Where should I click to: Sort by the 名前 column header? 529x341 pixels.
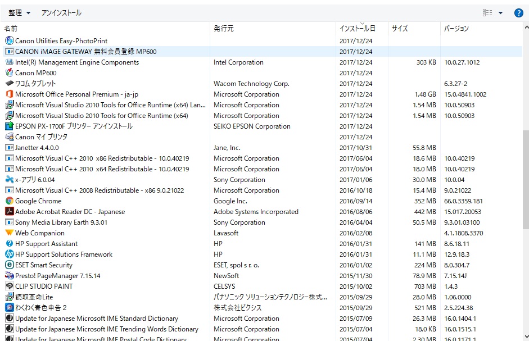pyautogui.click(x=11, y=28)
